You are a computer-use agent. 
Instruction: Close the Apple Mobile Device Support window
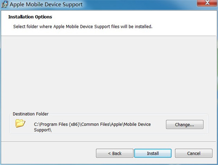click(x=206, y=4)
